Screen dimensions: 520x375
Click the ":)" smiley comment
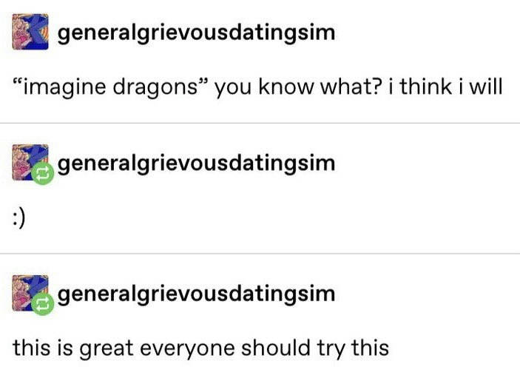(19, 220)
